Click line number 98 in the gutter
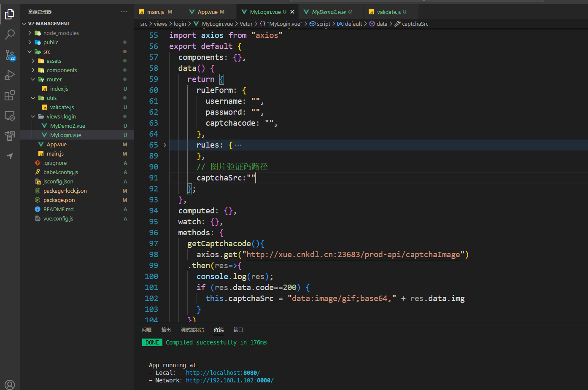Viewport: 588px width, 390px height. pyautogui.click(x=154, y=255)
